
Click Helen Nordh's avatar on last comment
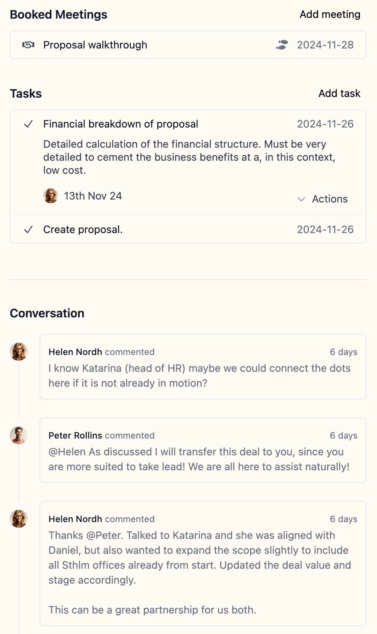19,519
